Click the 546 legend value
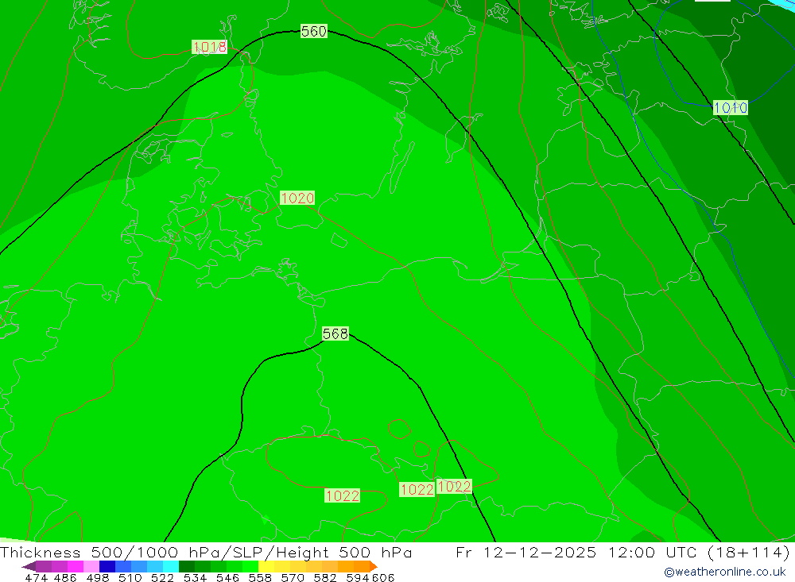 [227, 577]
